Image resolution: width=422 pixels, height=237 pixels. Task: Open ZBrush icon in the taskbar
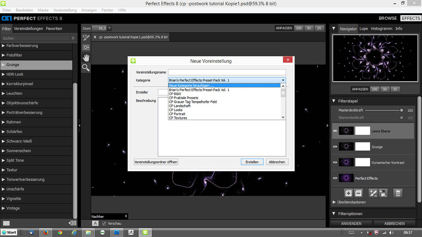coord(131,232)
